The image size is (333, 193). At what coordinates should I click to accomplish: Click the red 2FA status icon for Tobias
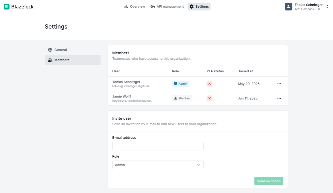coord(209,84)
